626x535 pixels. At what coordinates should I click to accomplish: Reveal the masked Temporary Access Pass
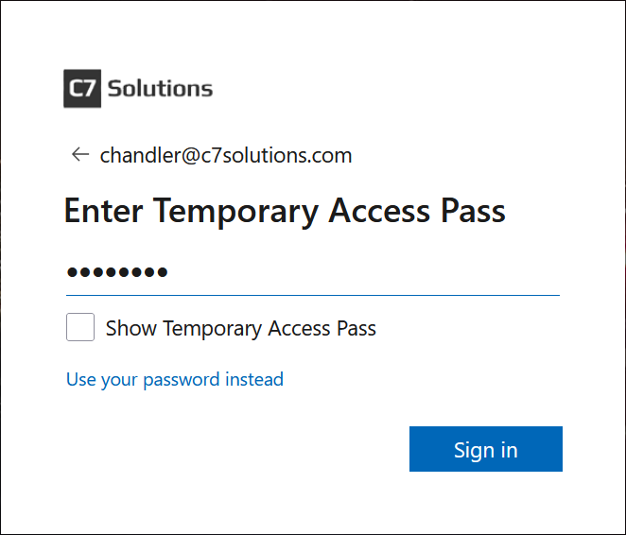pos(80,328)
